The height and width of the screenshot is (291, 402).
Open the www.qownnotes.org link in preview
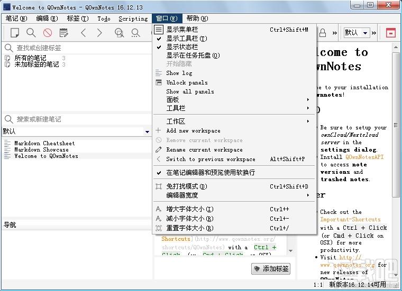click(348, 265)
